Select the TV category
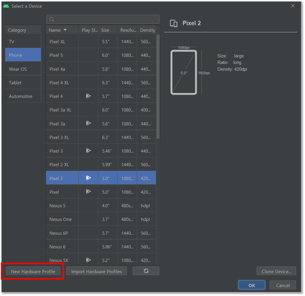The image size is (305, 296). click(23, 42)
